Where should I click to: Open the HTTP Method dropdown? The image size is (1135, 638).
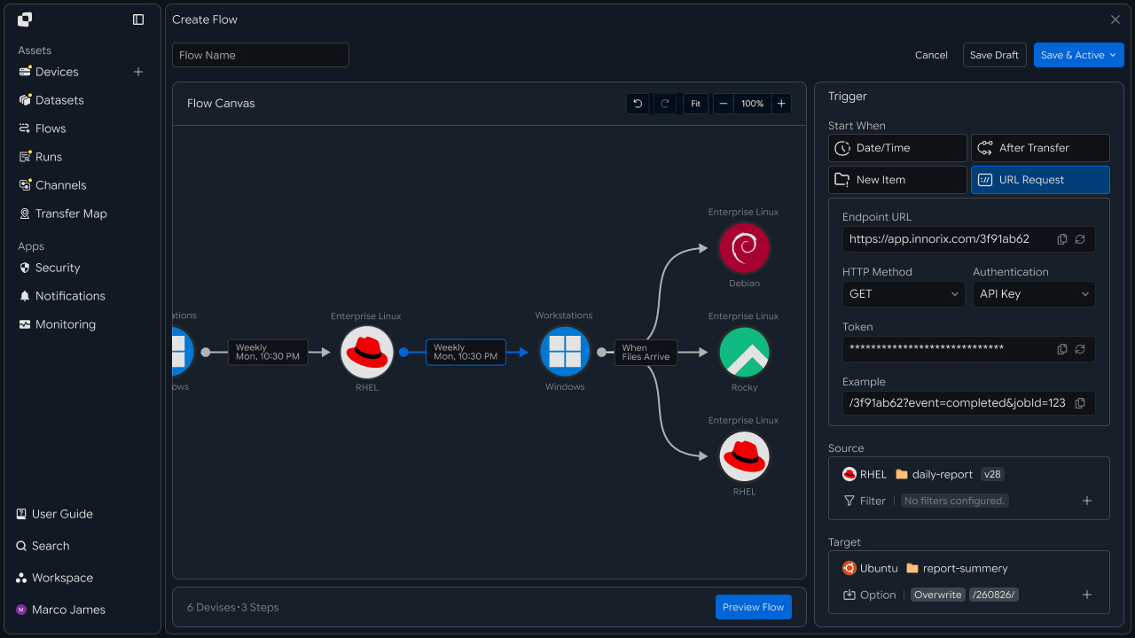[x=904, y=294]
